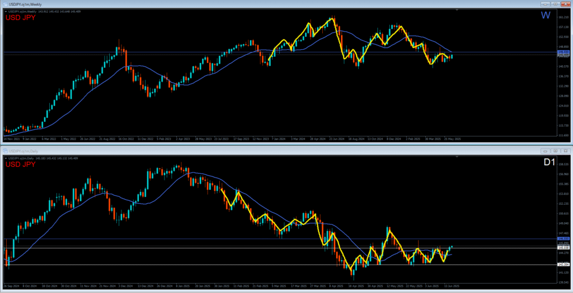Click the Weekly chart window system icon
Screen dimensions: 573x293
click(6, 4)
